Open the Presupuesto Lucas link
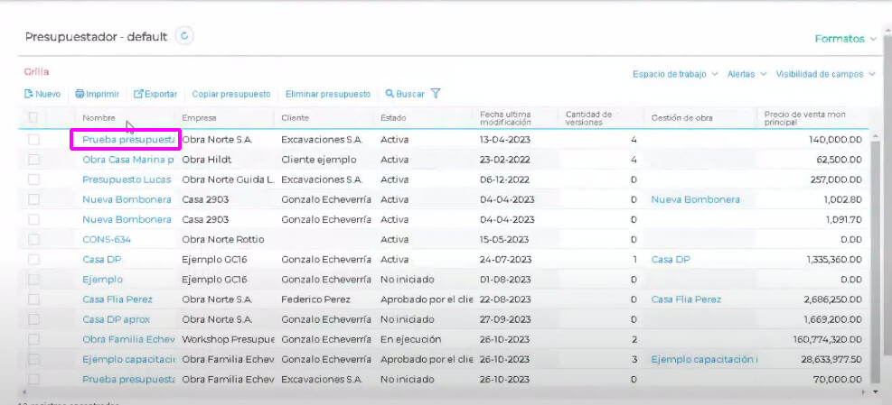892x405 pixels. point(127,179)
